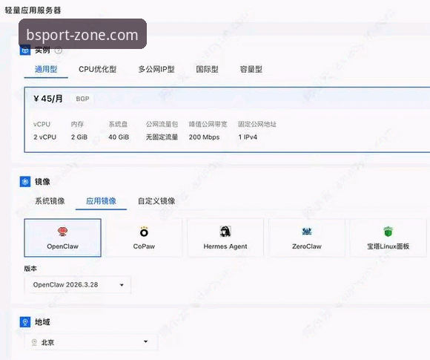Click the 版本 label

[x=30, y=269]
